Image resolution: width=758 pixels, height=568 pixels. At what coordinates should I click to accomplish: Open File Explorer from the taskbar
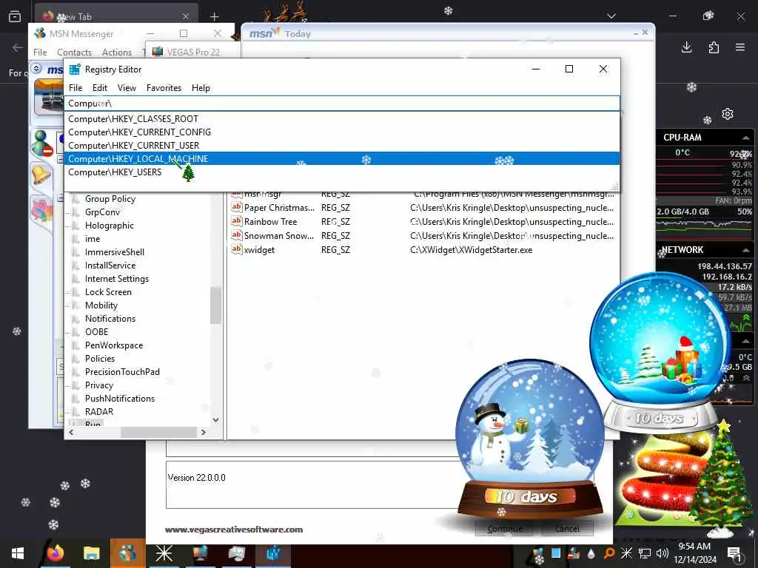click(x=91, y=553)
